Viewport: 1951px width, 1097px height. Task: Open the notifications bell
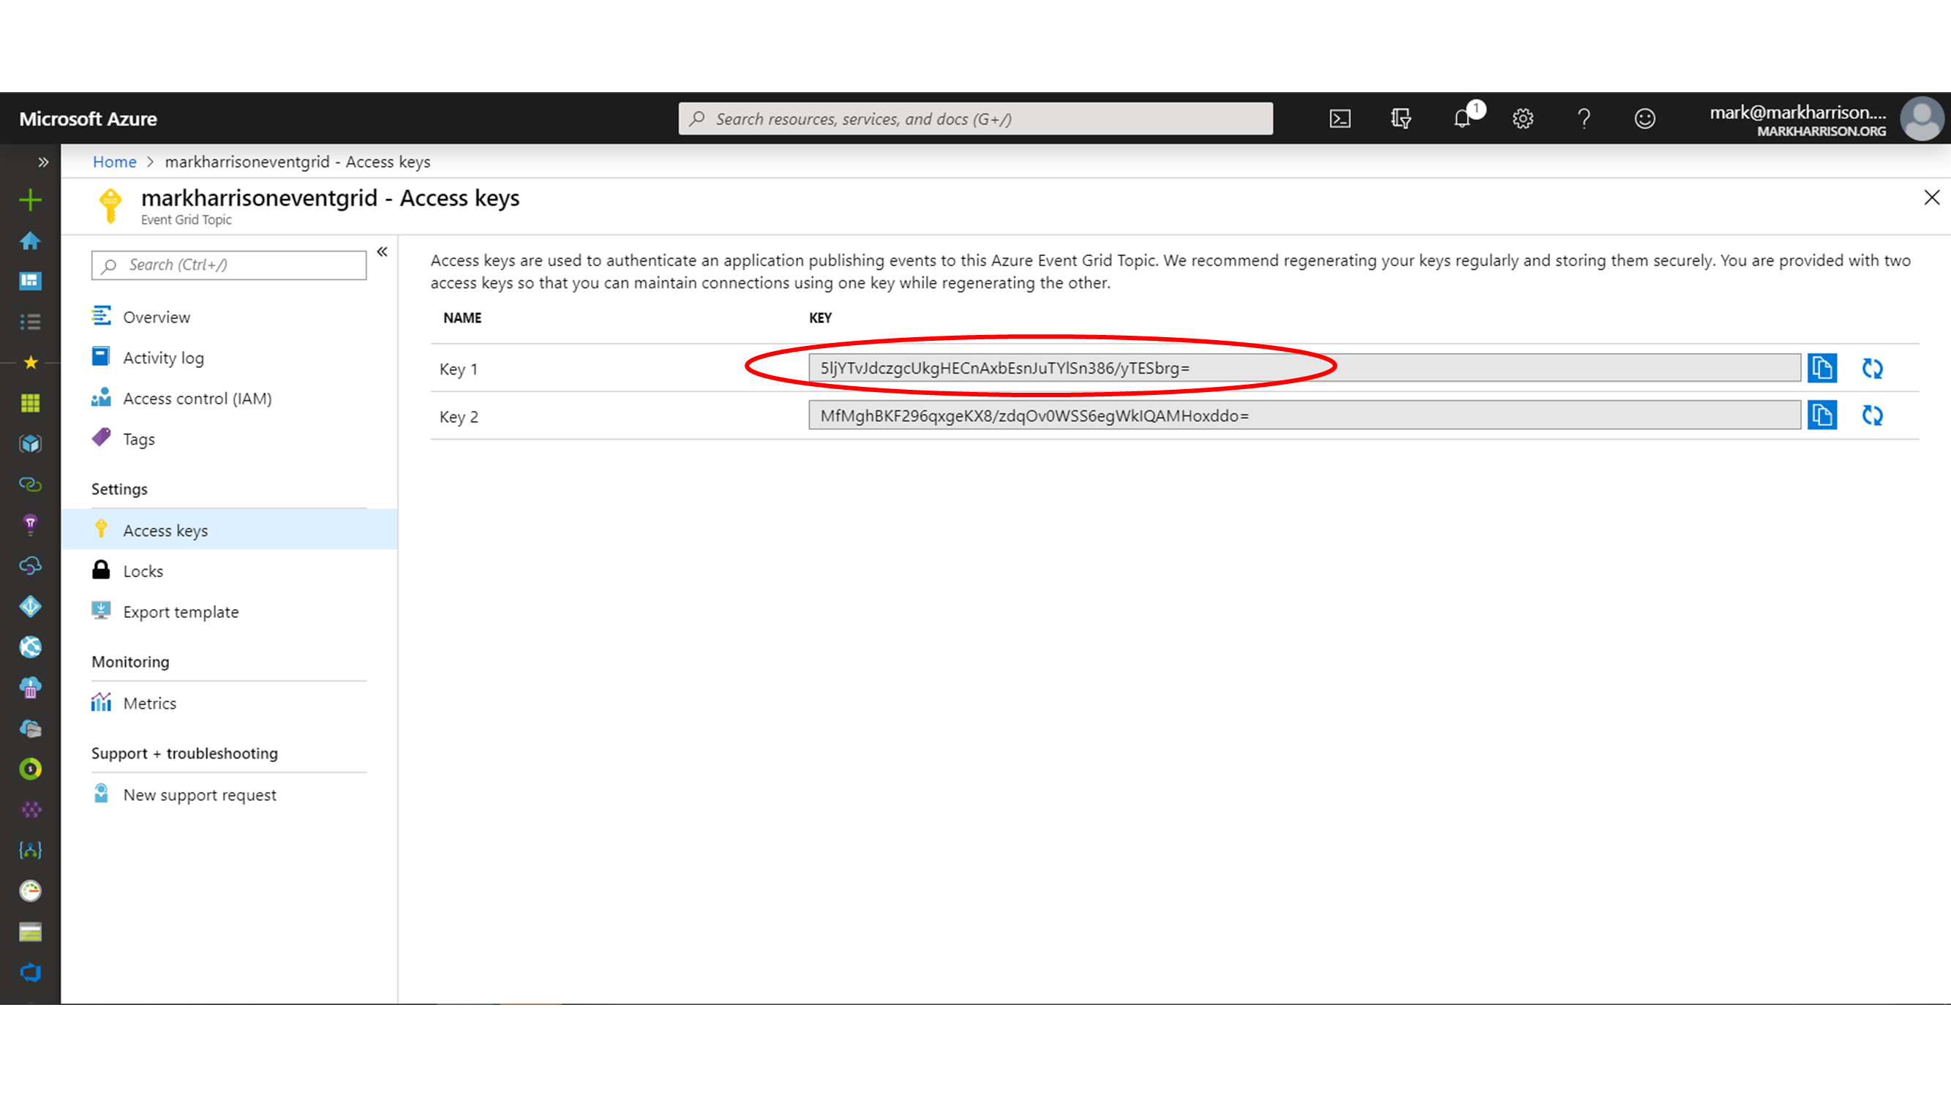coord(1462,119)
